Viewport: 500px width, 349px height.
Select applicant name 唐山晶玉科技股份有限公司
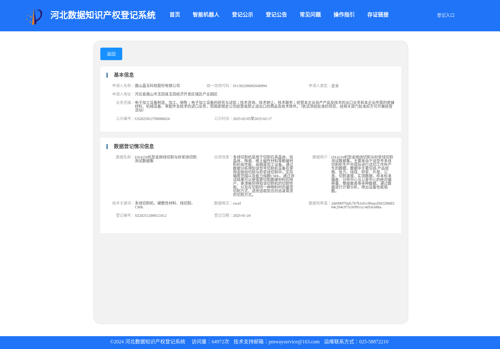point(157,86)
